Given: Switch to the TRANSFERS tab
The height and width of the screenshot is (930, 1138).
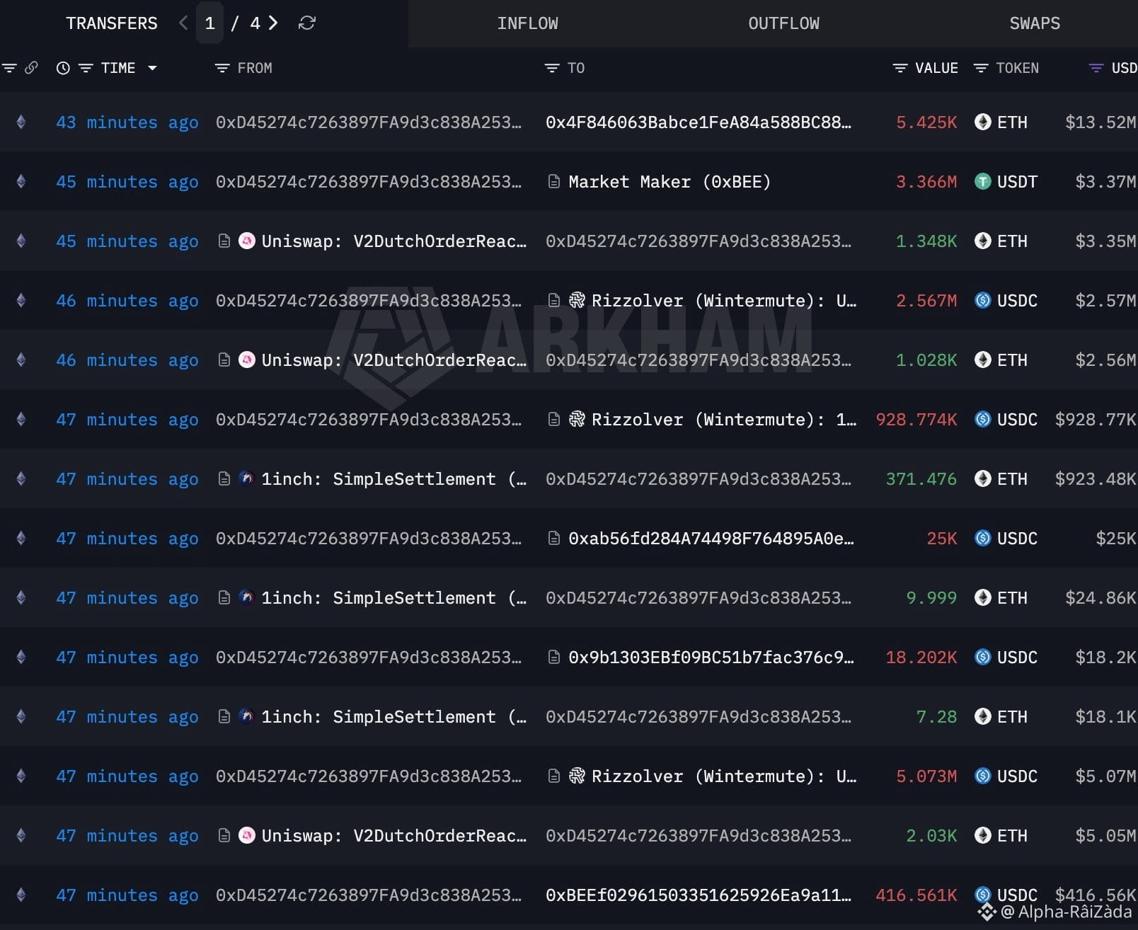Looking at the screenshot, I should tap(112, 23).
